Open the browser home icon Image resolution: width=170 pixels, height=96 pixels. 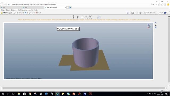coord(159,5)
